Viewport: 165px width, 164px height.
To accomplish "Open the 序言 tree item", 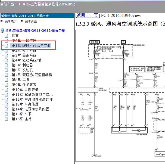I will 15,35.
